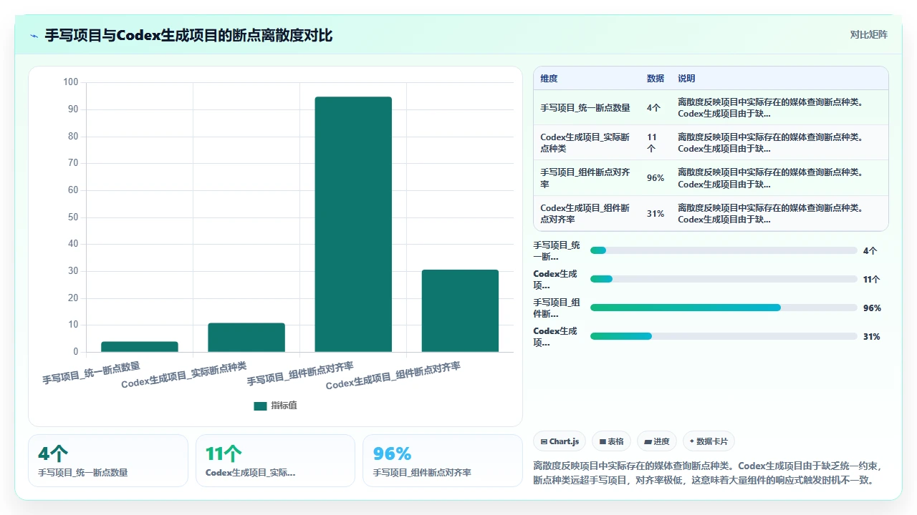This screenshot has width=917, height=515.
Task: Open the 96% 手写项目_组件断点对齐率 data card
Action: 443,461
